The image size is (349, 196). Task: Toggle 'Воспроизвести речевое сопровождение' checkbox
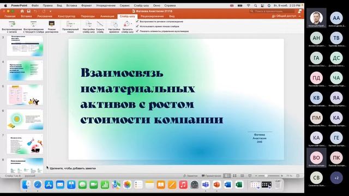(x=137, y=21)
